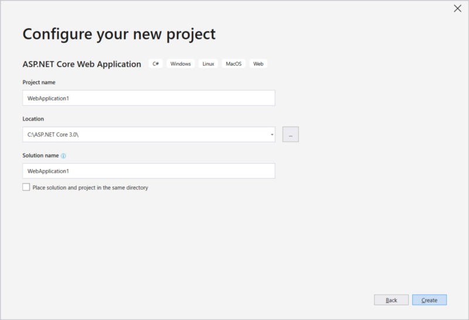The image size is (469, 320).
Task: Focus the Solution name text field
Action: click(148, 171)
